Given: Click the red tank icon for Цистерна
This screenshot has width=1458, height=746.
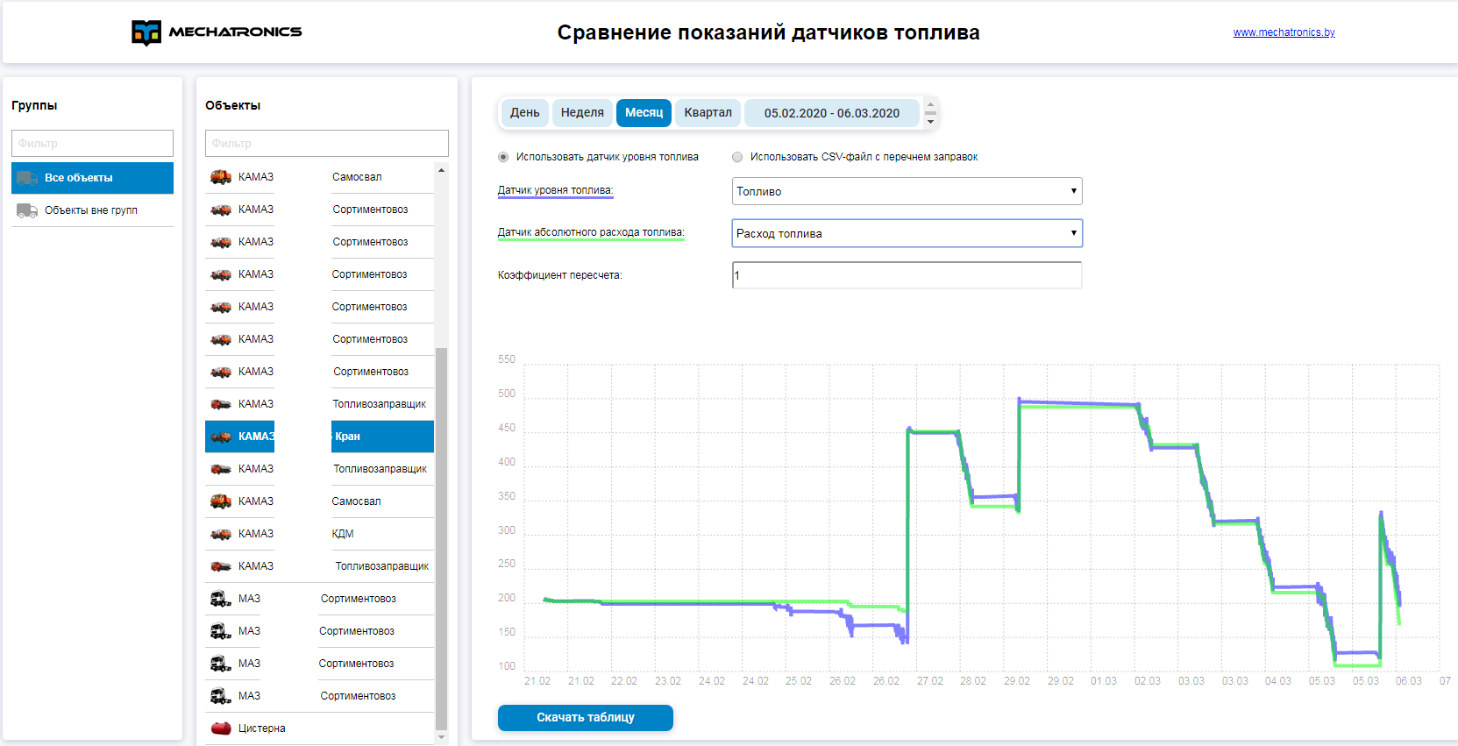Looking at the screenshot, I should (221, 728).
